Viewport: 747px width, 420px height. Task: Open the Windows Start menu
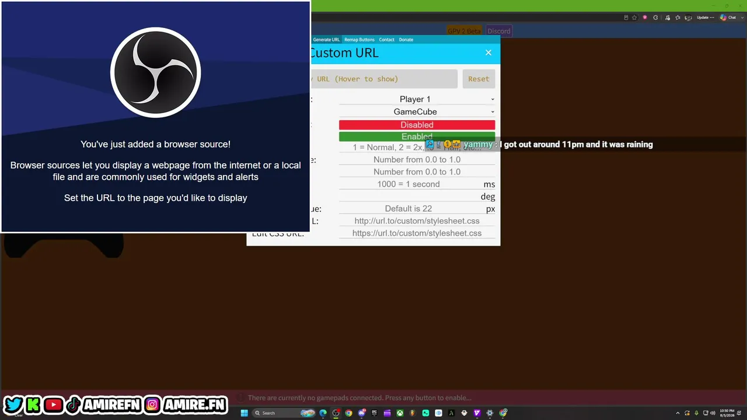pos(245,413)
